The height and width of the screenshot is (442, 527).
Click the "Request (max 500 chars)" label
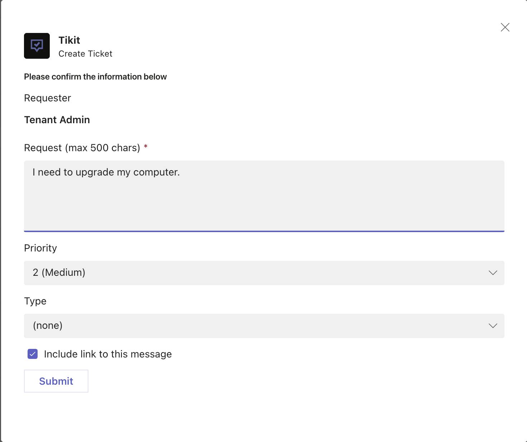82,148
